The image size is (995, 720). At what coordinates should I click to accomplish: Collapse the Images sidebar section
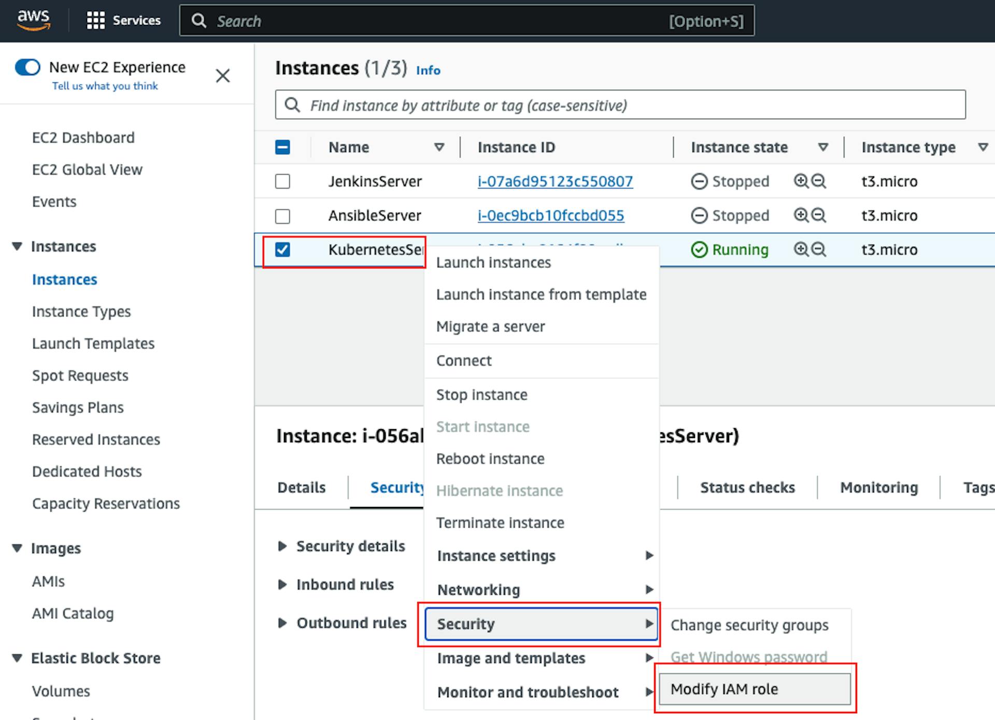(x=17, y=548)
